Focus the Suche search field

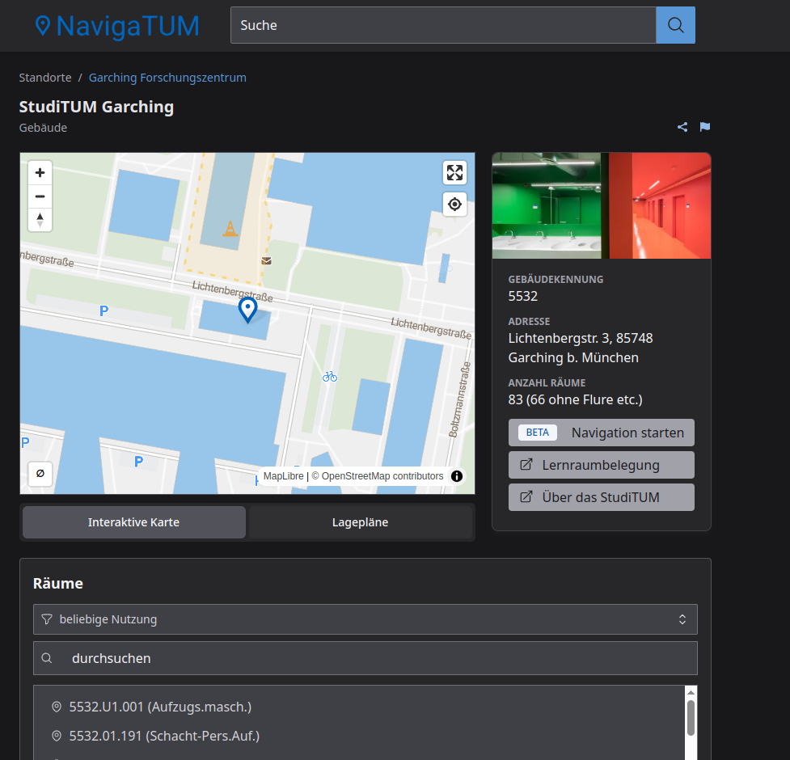pyautogui.click(x=443, y=25)
